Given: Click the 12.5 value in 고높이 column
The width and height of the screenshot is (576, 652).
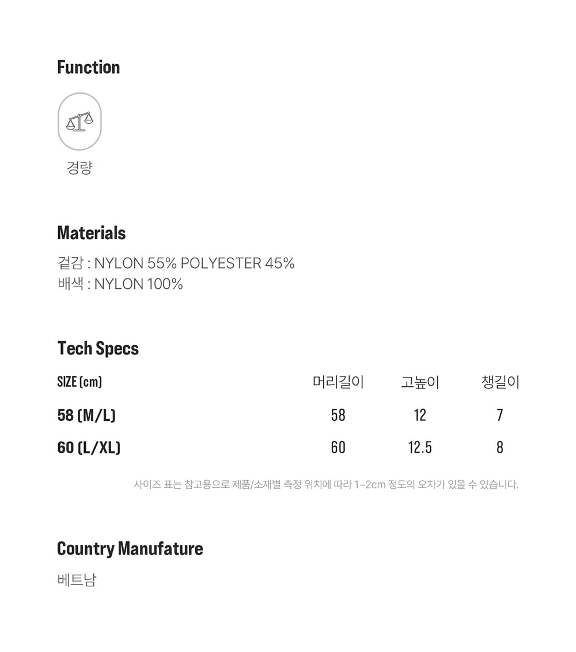Looking at the screenshot, I should click(x=420, y=447).
